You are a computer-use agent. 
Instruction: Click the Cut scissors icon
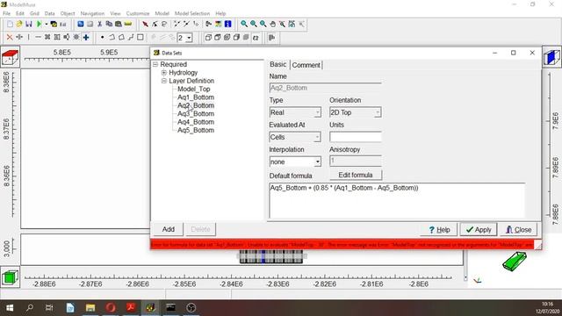[x=99, y=24]
